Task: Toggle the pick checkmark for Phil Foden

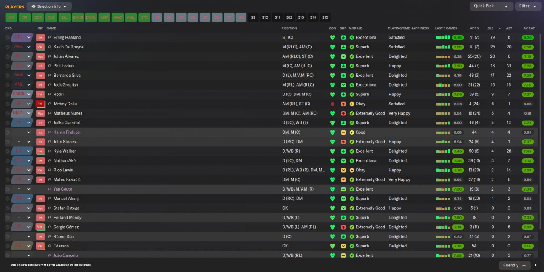Action: click(x=7, y=66)
